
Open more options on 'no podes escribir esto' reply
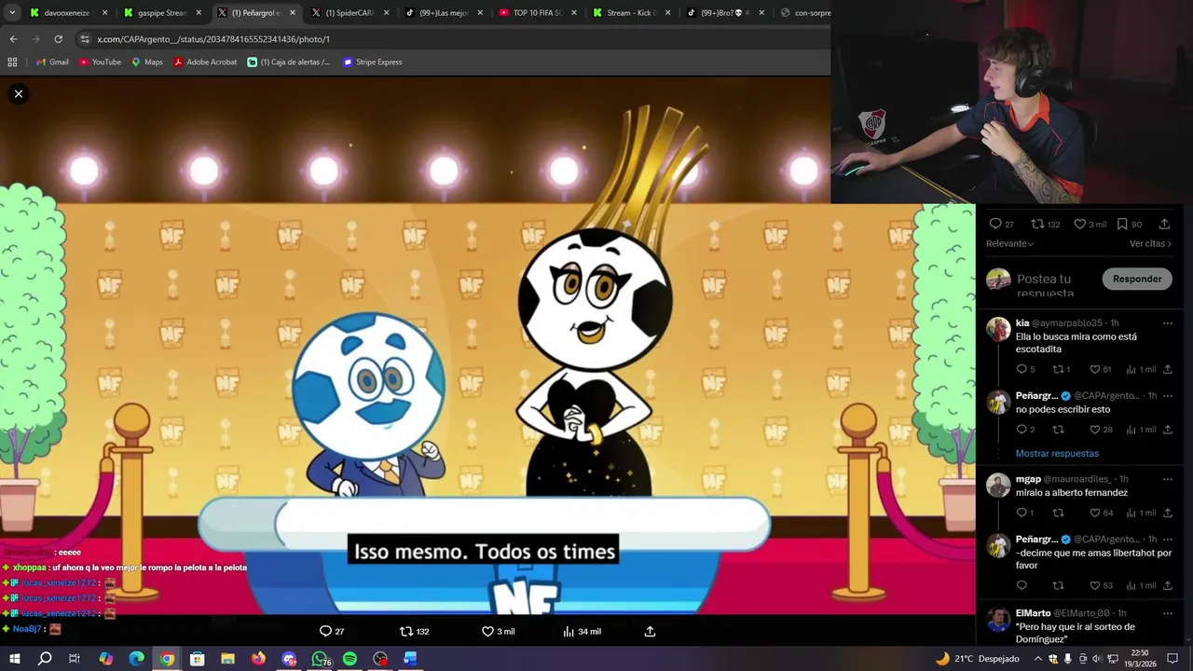click(1167, 396)
